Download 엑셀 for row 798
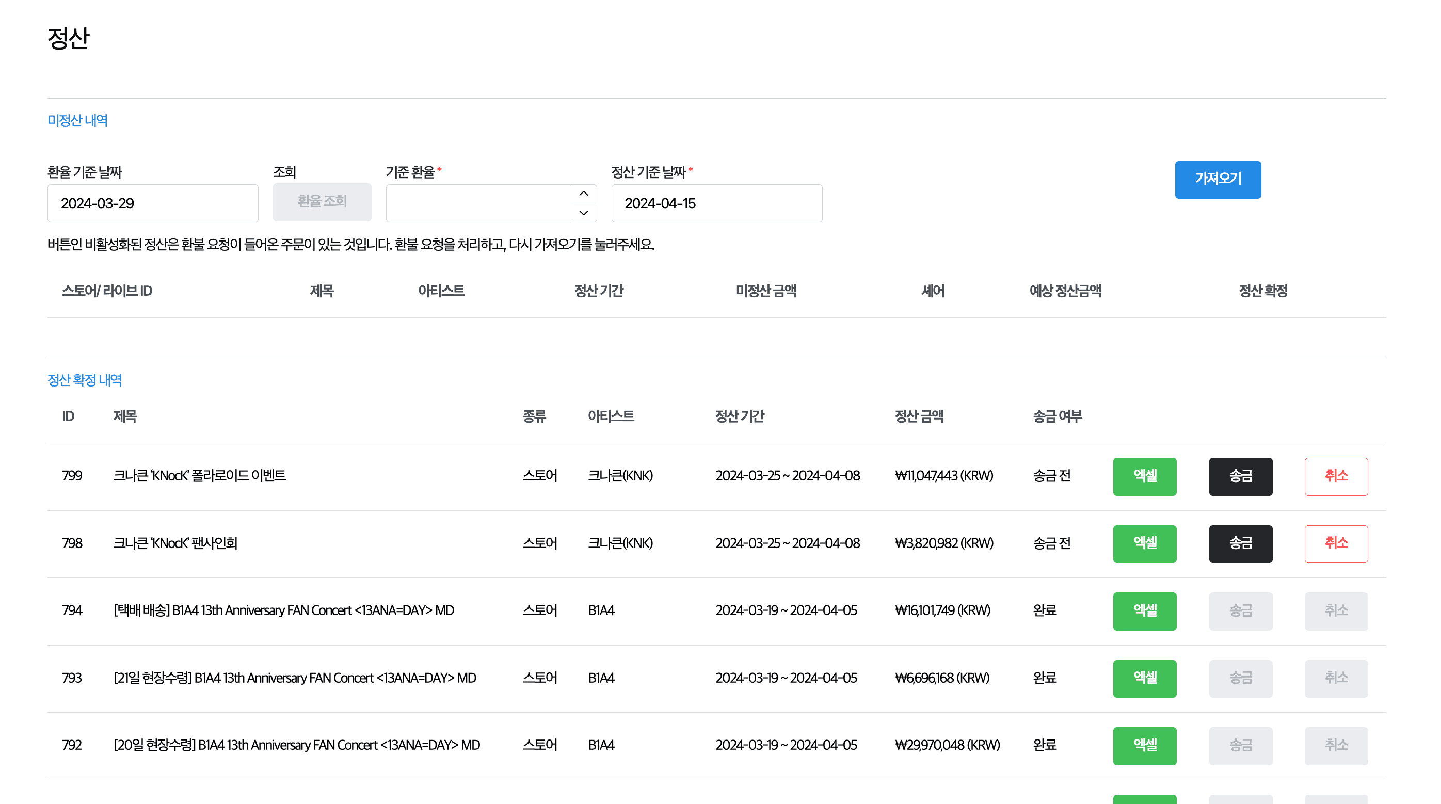Image resolution: width=1441 pixels, height=804 pixels. point(1145,544)
